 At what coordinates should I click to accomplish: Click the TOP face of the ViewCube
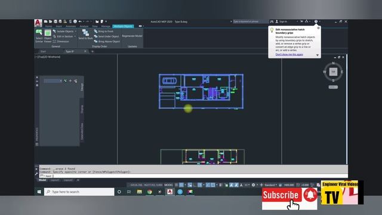pos(333,72)
